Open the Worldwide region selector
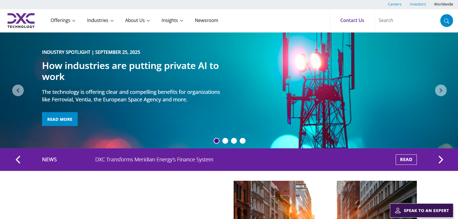Image resolution: width=458 pixels, height=219 pixels. pyautogui.click(x=443, y=4)
